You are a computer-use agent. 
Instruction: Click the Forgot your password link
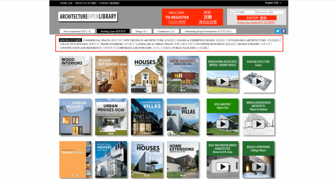click(257, 23)
